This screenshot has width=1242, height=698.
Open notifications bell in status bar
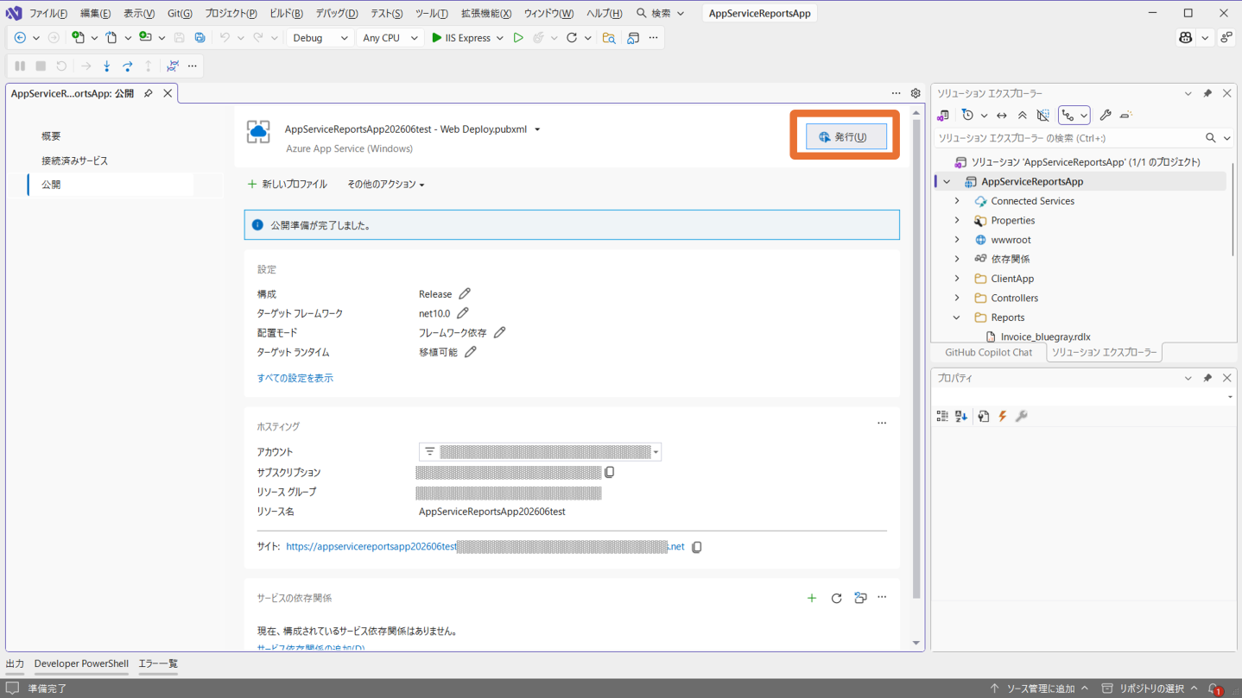click(x=1215, y=689)
